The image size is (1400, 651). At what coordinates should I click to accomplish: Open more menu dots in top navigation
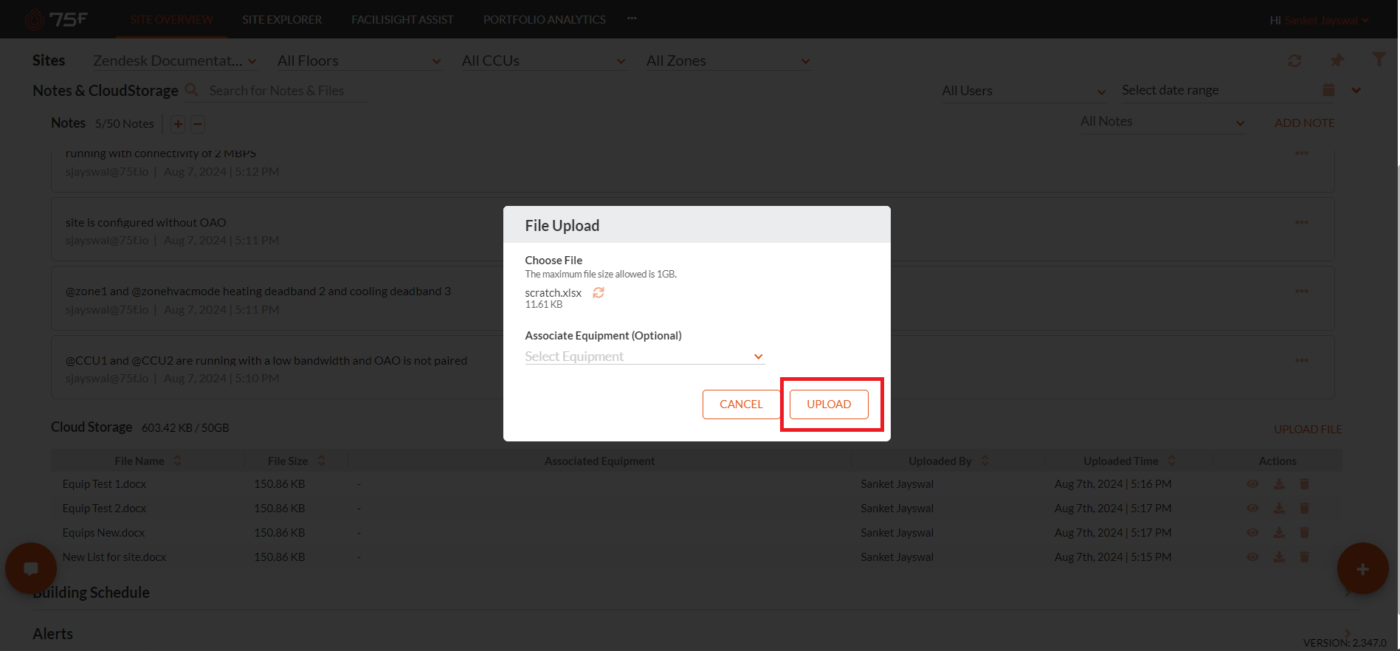[x=632, y=18]
